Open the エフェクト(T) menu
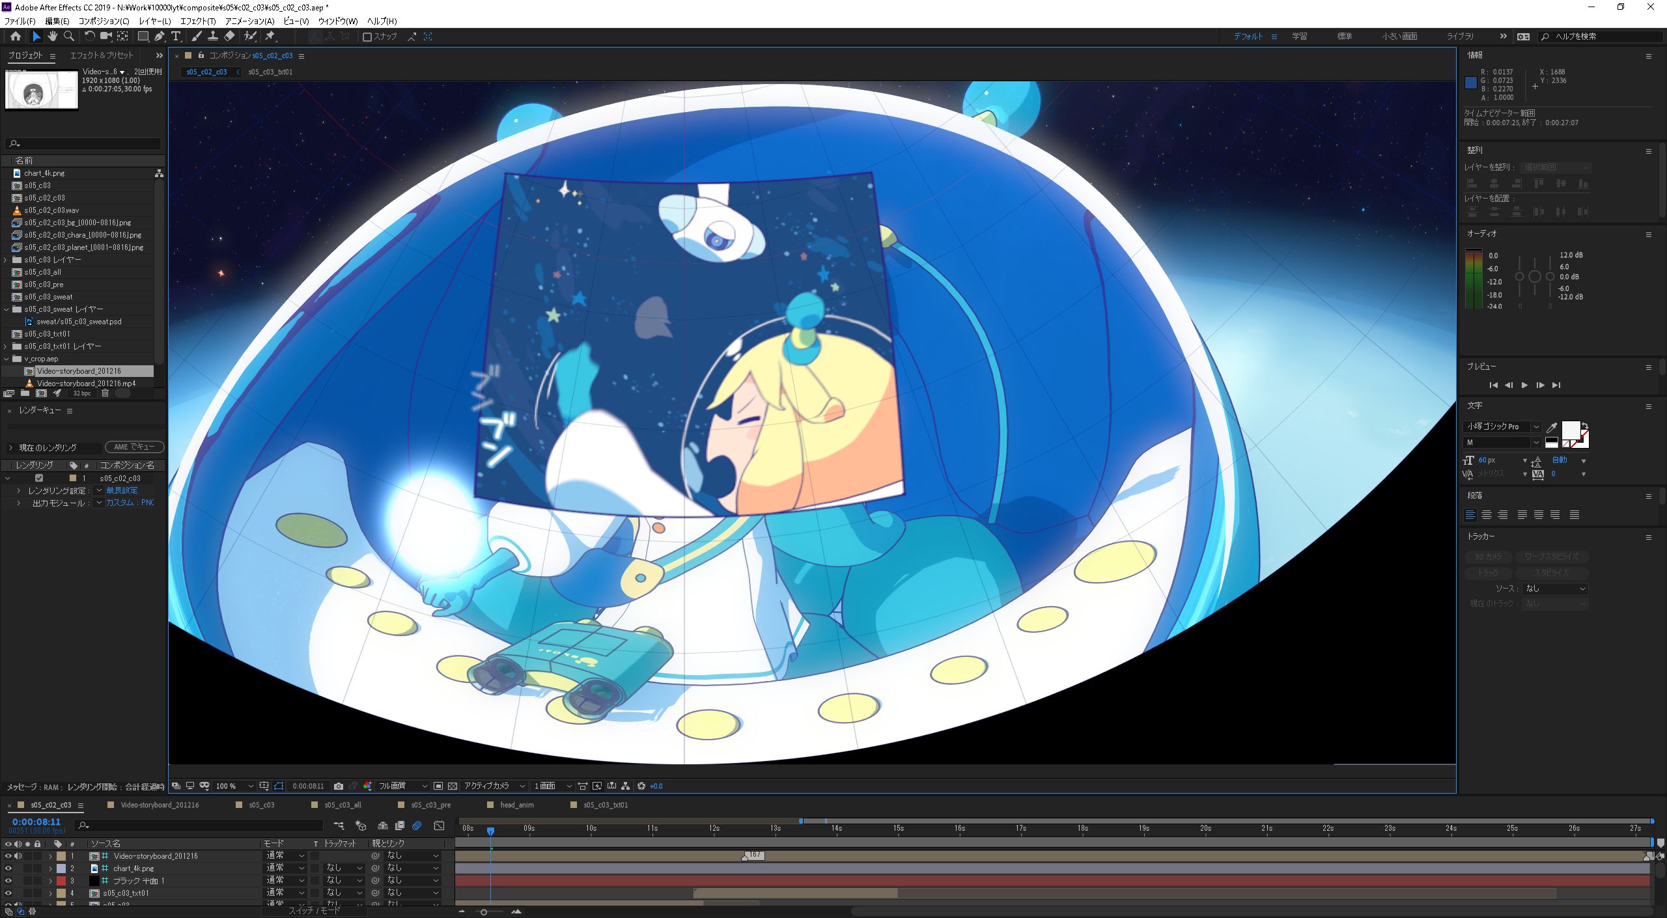Image resolution: width=1667 pixels, height=918 pixels. click(x=198, y=21)
